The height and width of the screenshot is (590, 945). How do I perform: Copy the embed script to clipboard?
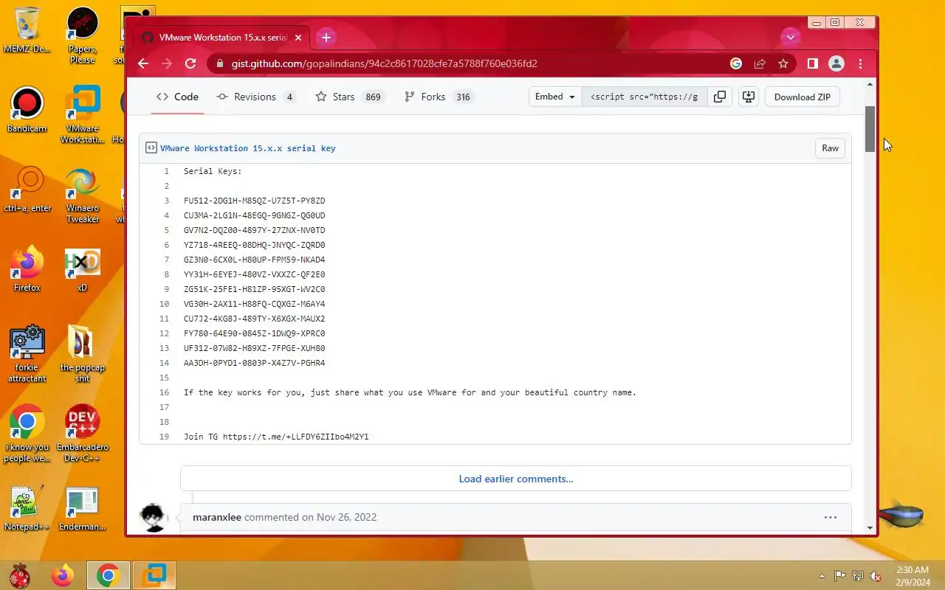[719, 97]
